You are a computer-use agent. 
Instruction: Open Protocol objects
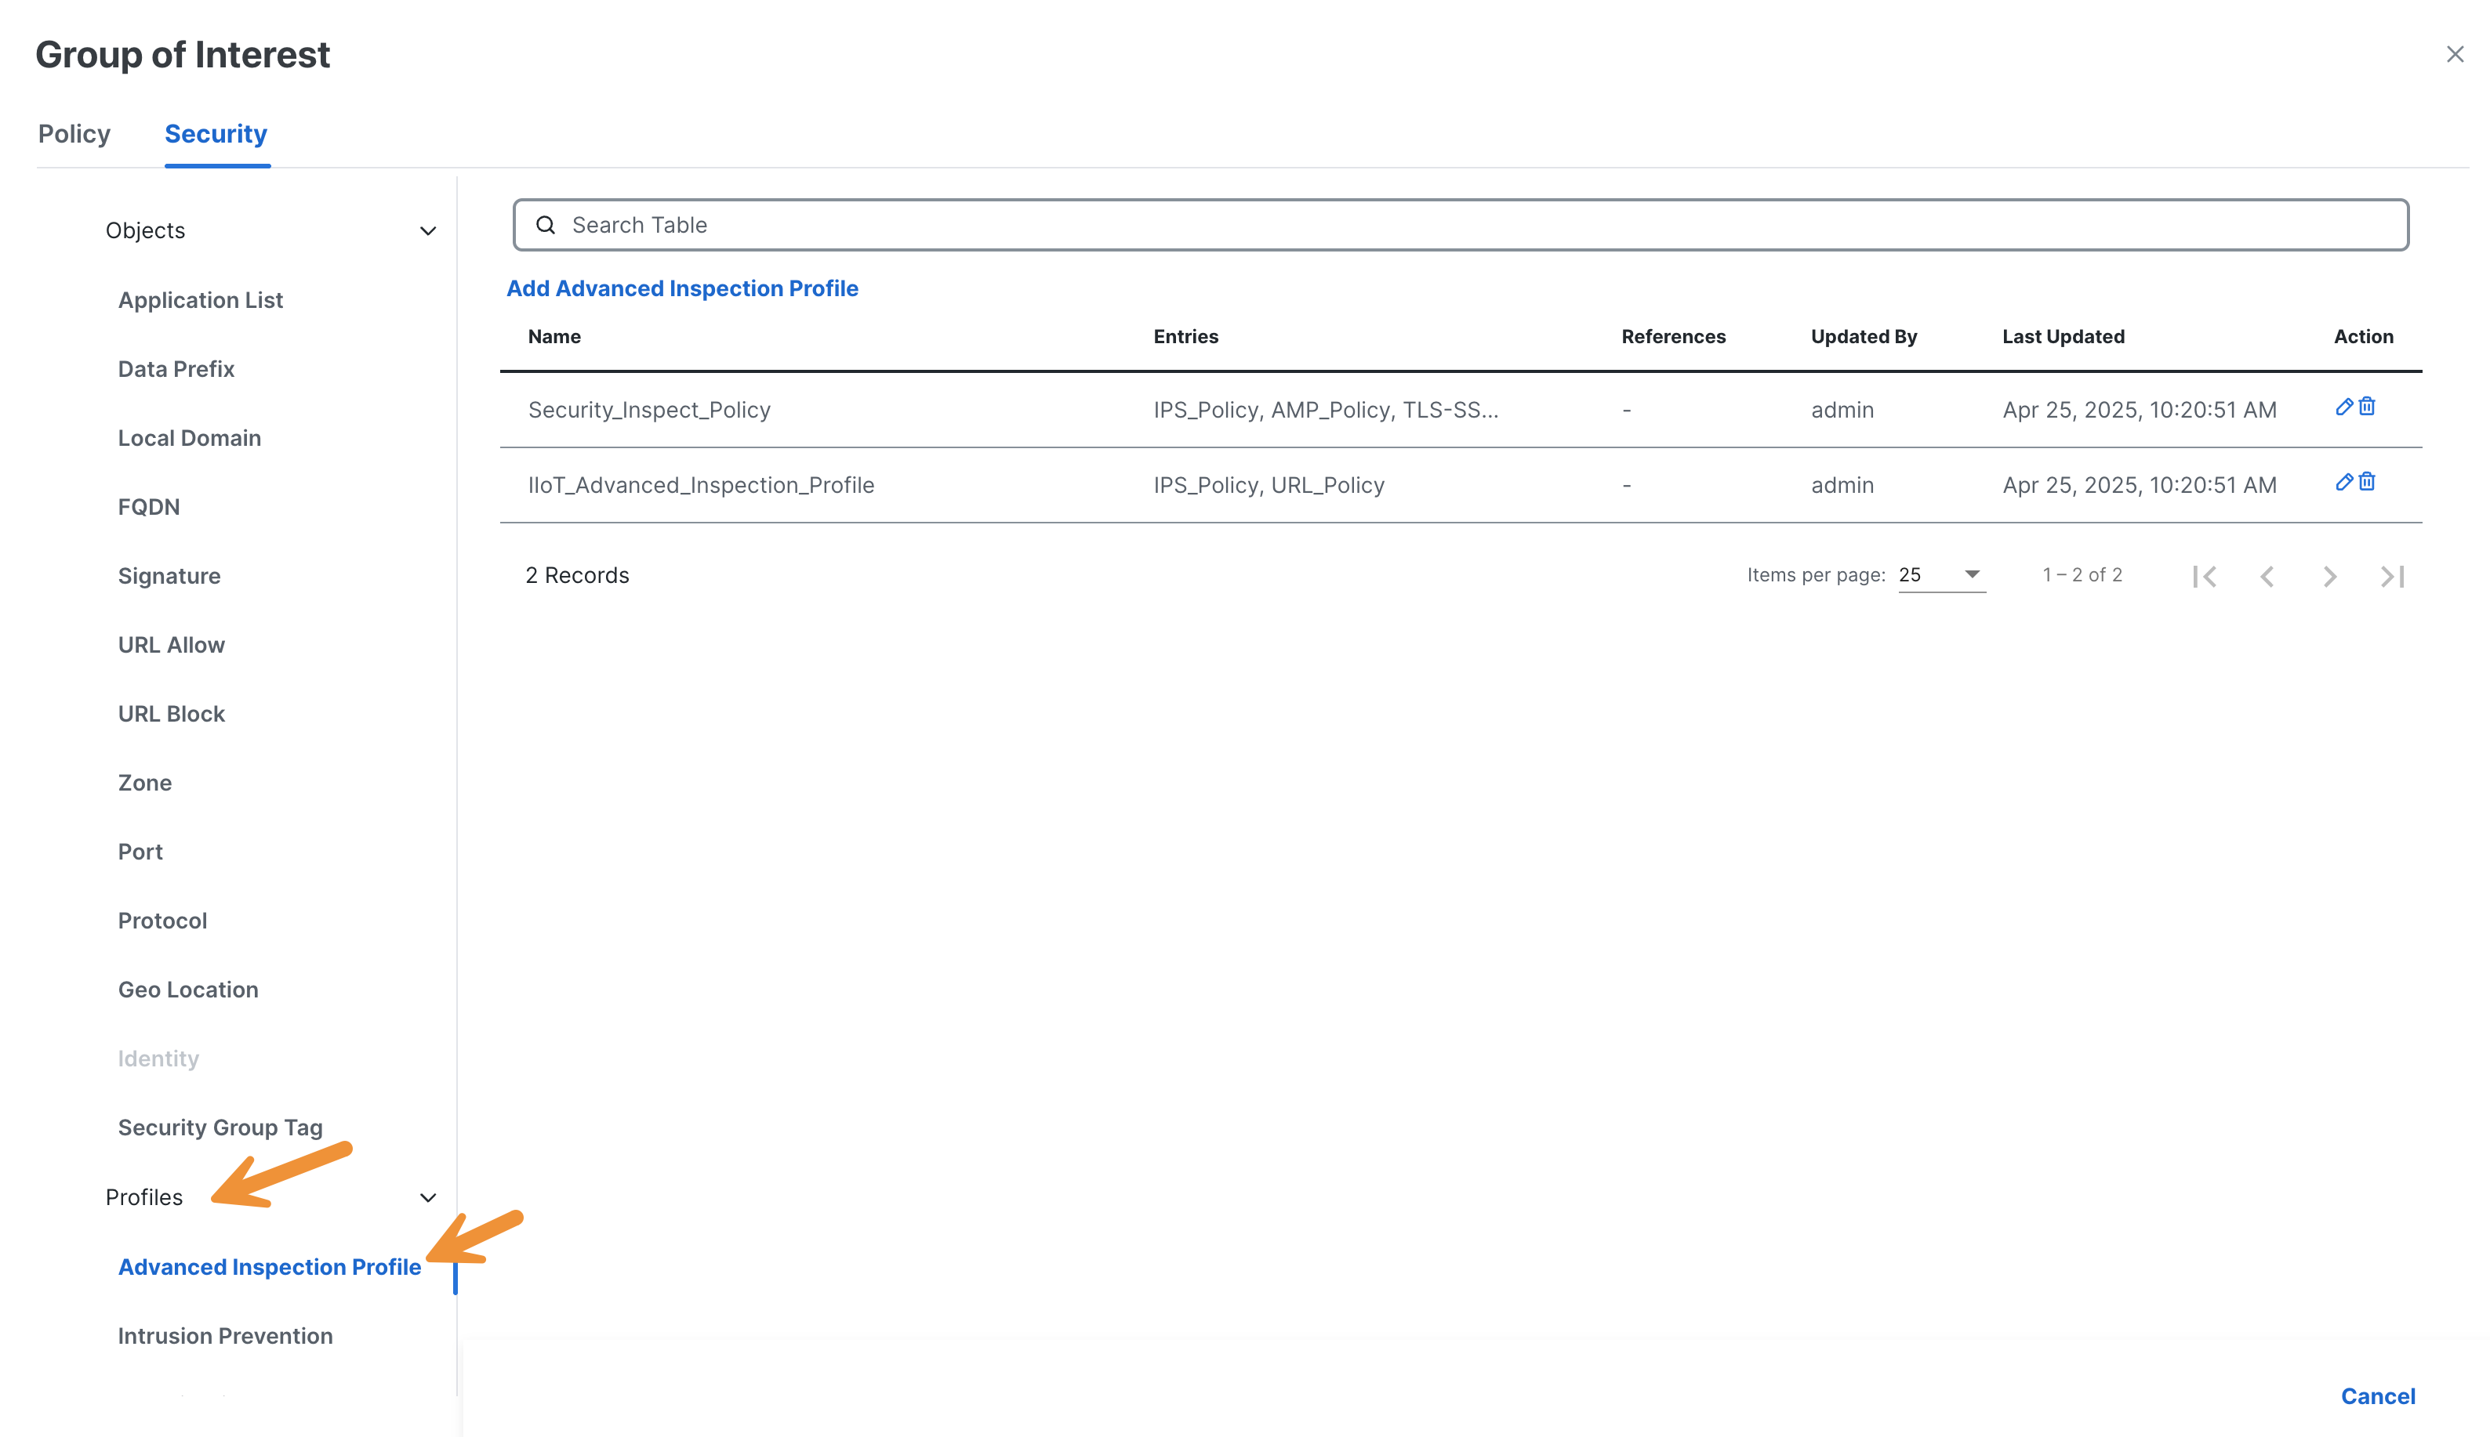tap(163, 921)
